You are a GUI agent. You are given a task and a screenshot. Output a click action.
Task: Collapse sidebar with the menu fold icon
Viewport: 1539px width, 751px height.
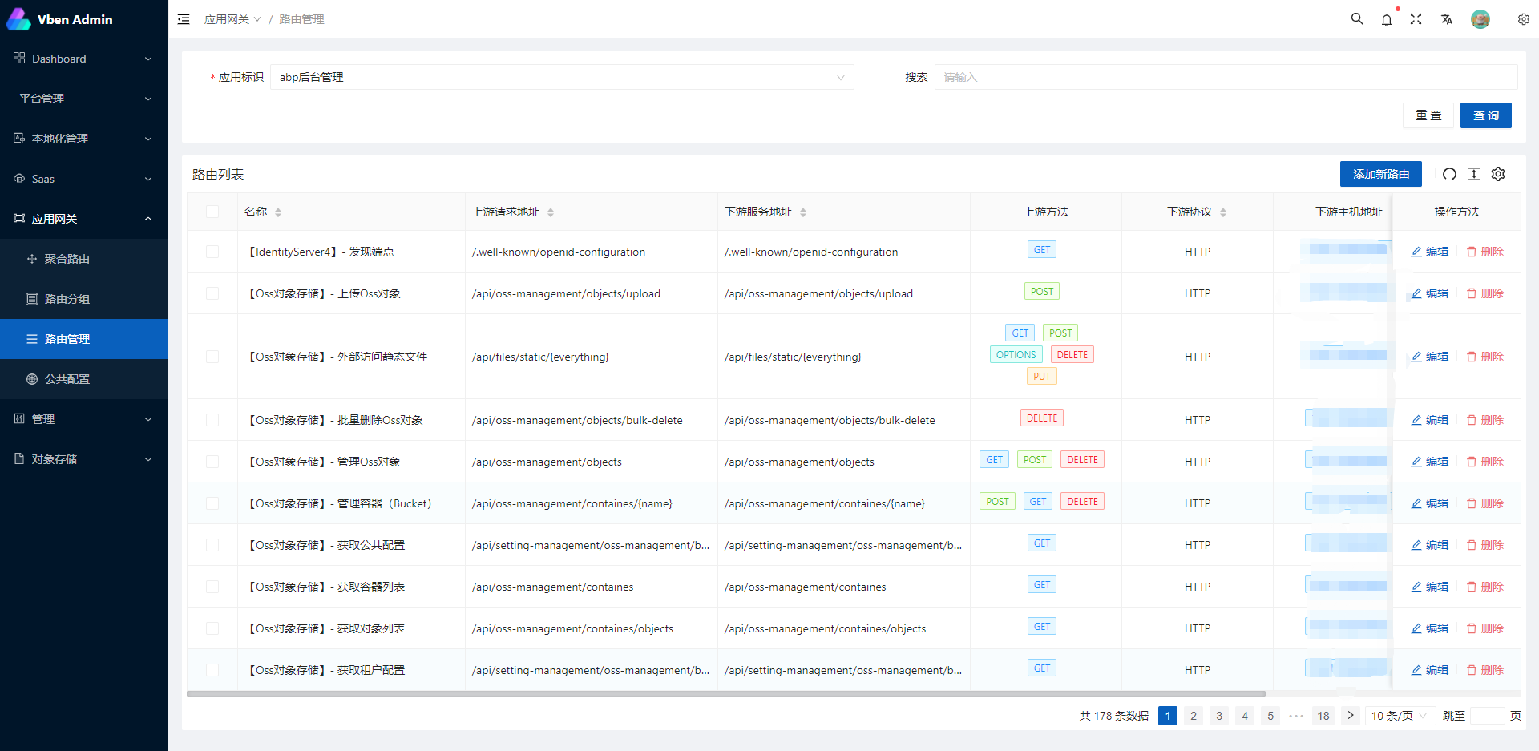pyautogui.click(x=184, y=19)
